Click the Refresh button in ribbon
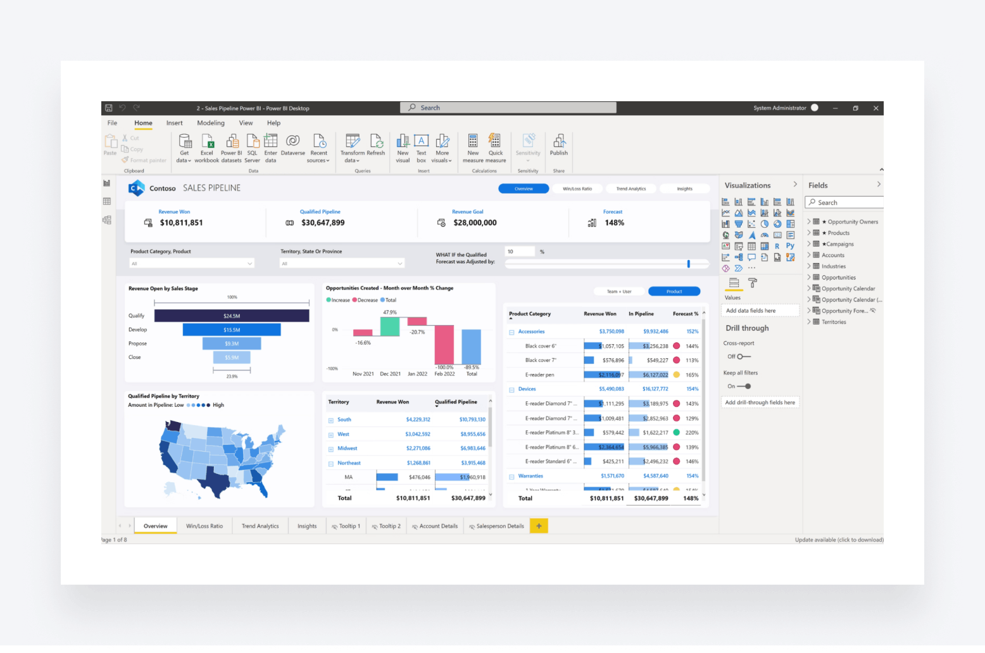The width and height of the screenshot is (985, 653). coord(376,145)
